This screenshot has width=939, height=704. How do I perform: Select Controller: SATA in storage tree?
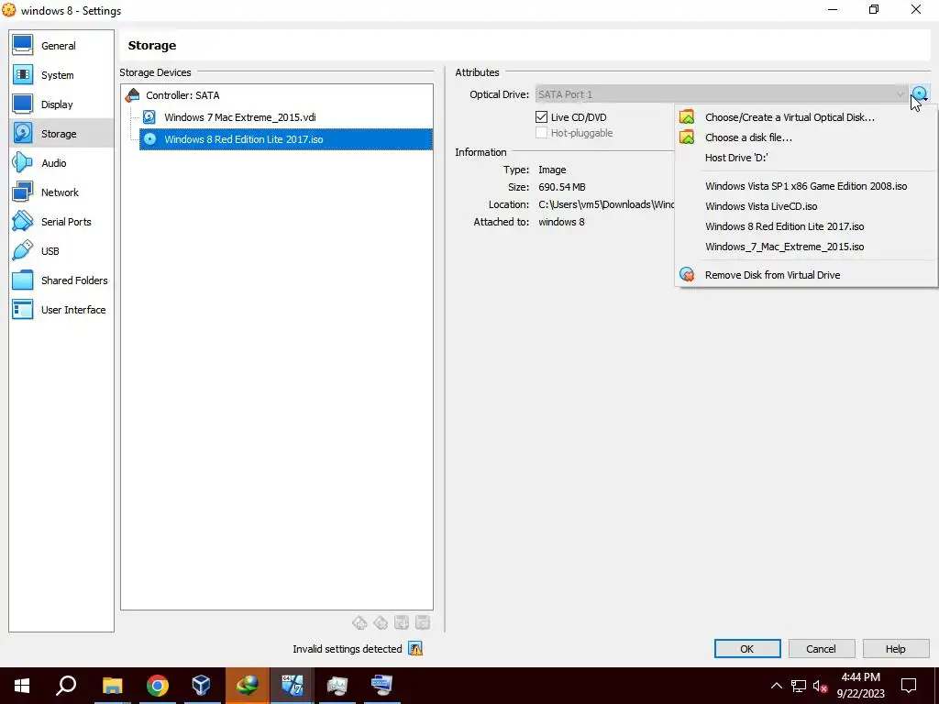[182, 95]
